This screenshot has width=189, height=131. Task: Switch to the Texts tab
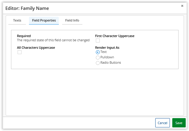tap(17, 21)
